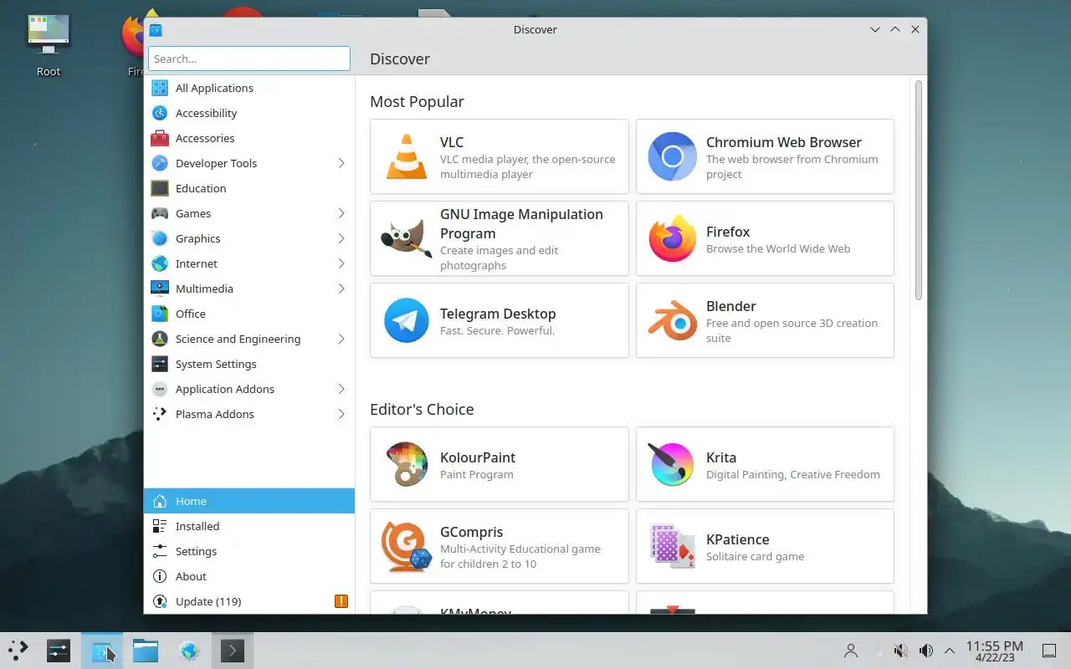Open Update (119) page
Image resolution: width=1071 pixels, height=669 pixels.
click(x=249, y=601)
